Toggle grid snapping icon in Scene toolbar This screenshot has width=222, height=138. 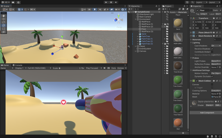tap(19, 9)
